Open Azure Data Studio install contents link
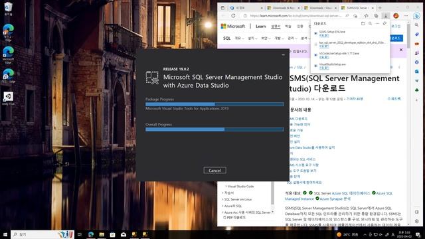The image size is (425, 239). pos(312,147)
